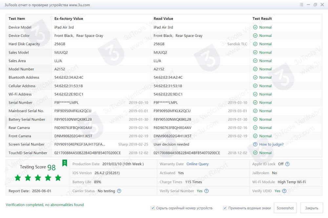
Task: Click read value Front Camera serial DNM908202G4H1JK5T
Action: click(173, 136)
